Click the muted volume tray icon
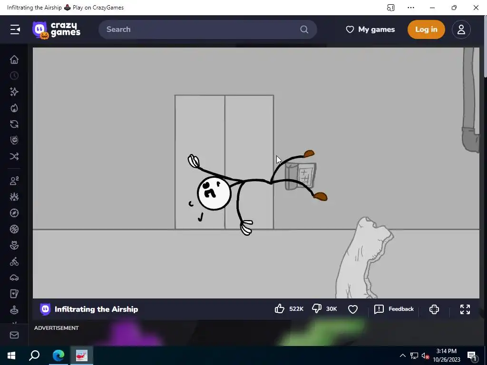Screen dimensions: 487x365 426,355
